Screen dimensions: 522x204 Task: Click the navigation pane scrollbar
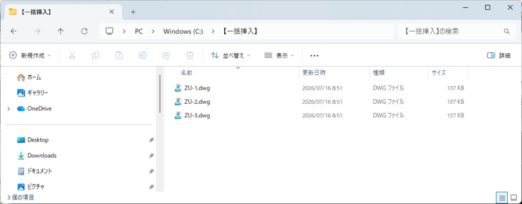tap(160, 94)
